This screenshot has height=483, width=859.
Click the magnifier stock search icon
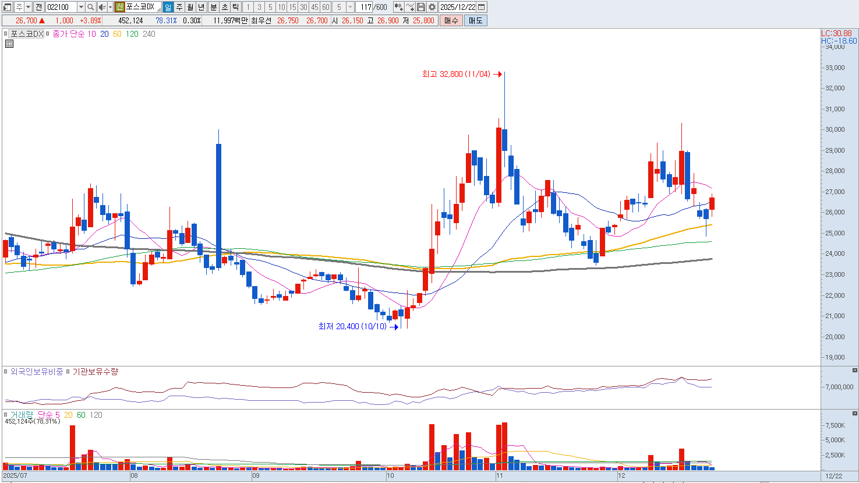tap(91, 7)
